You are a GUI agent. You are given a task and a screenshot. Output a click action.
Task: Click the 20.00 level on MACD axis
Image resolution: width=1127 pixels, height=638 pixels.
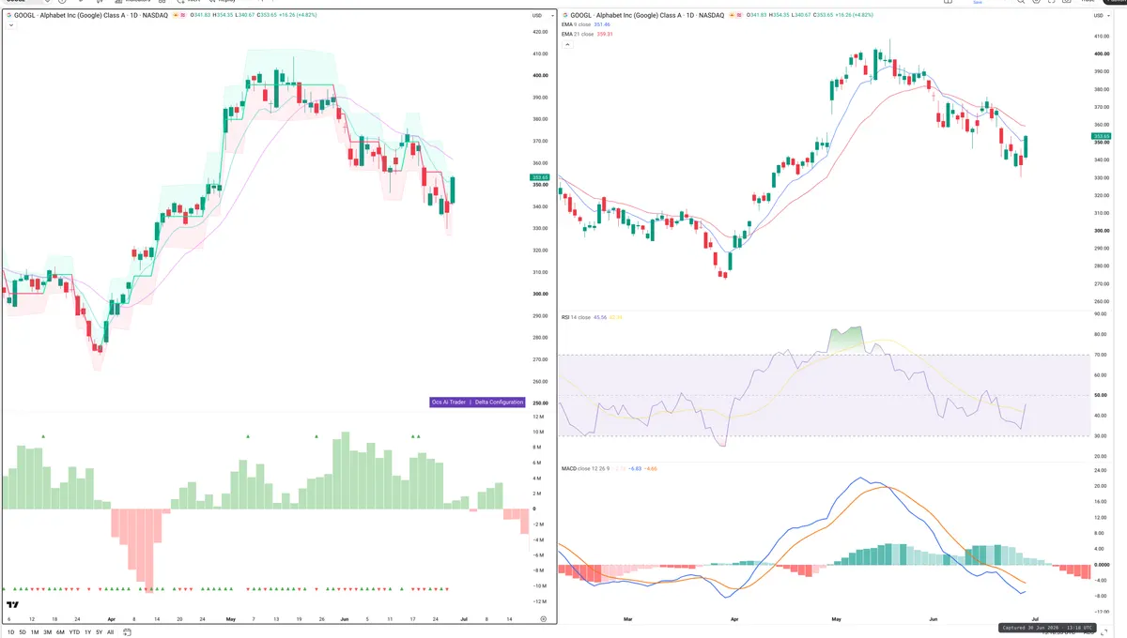(x=1101, y=486)
